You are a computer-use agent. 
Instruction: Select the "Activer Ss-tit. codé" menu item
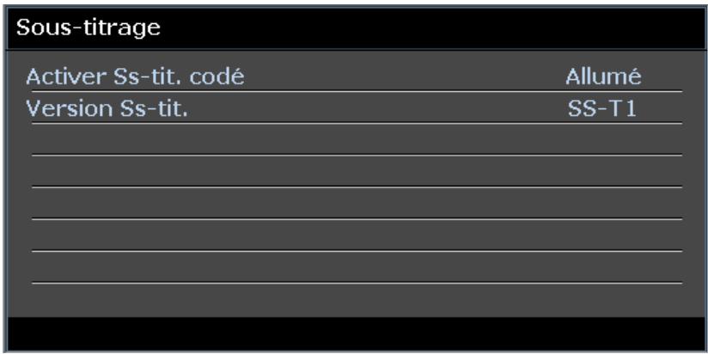pyautogui.click(x=135, y=76)
